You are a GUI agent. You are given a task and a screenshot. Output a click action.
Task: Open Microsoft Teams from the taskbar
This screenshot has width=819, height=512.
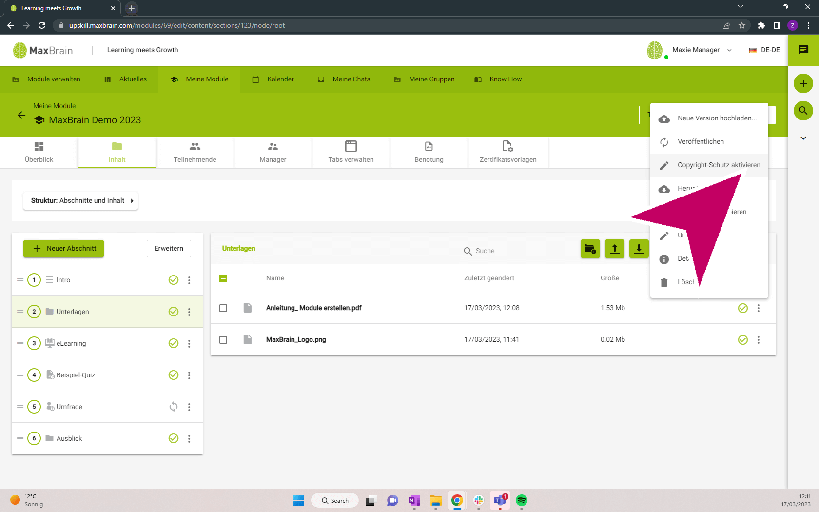click(x=500, y=500)
